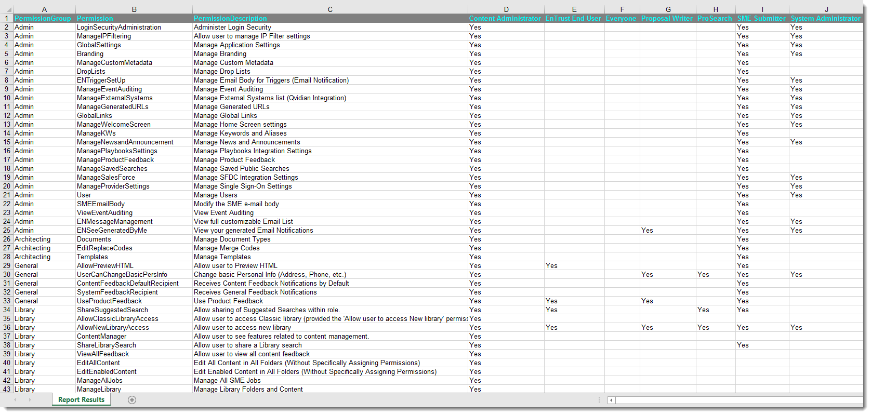The width and height of the screenshot is (871, 415).
Task: Select column E header
Action: [x=574, y=9]
